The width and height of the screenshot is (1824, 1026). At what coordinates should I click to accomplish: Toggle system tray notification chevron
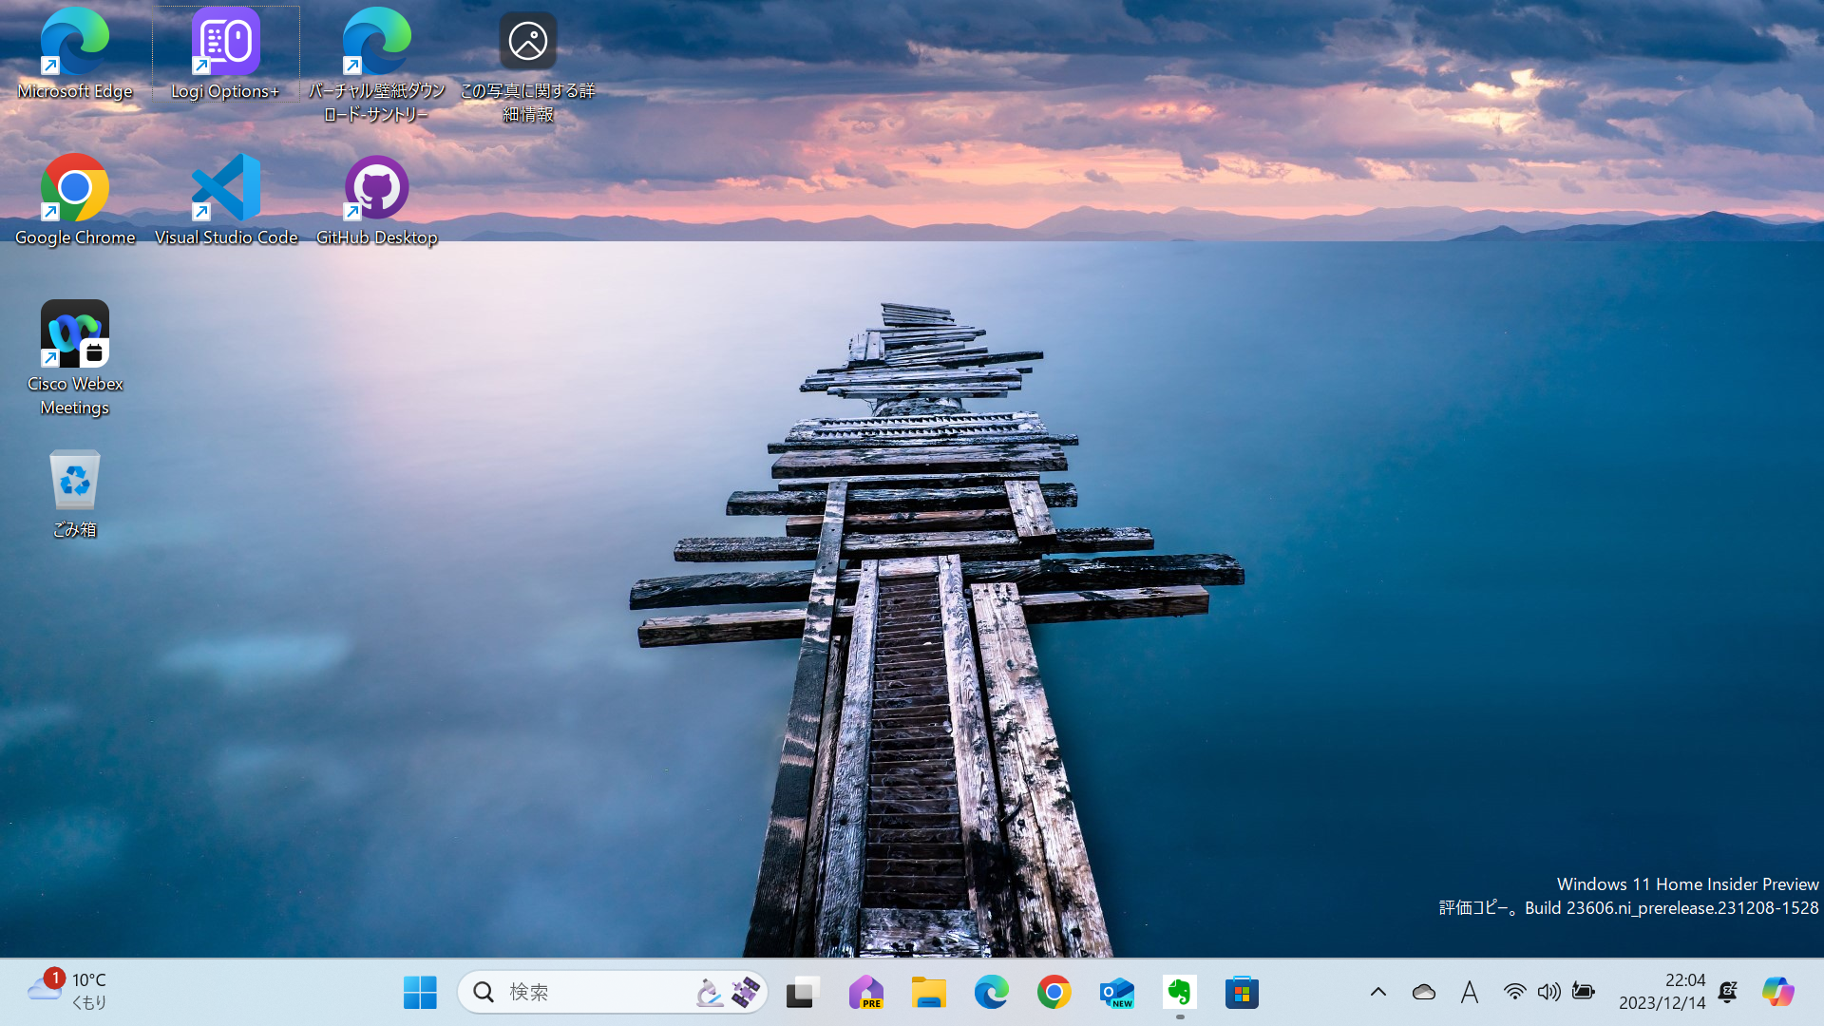[x=1378, y=991]
